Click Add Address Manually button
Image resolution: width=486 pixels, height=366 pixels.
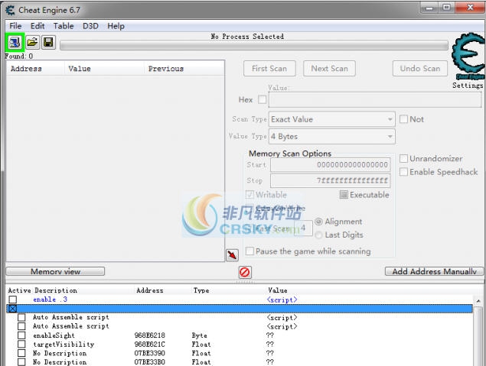pyautogui.click(x=433, y=271)
